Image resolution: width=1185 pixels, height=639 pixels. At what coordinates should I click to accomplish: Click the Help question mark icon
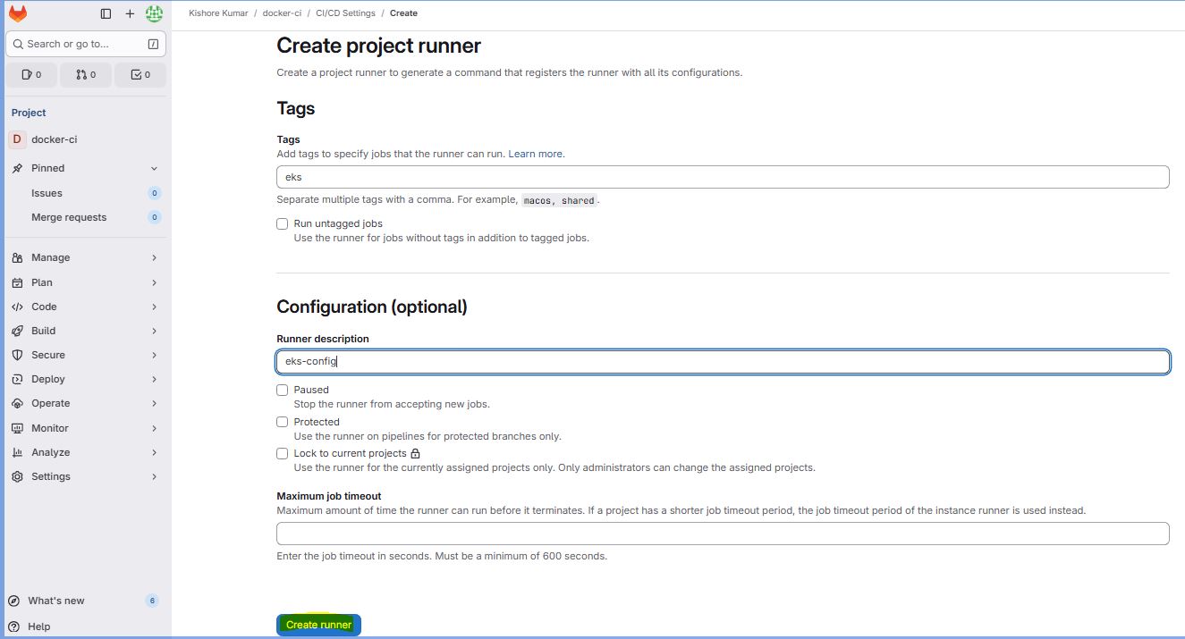tap(16, 626)
